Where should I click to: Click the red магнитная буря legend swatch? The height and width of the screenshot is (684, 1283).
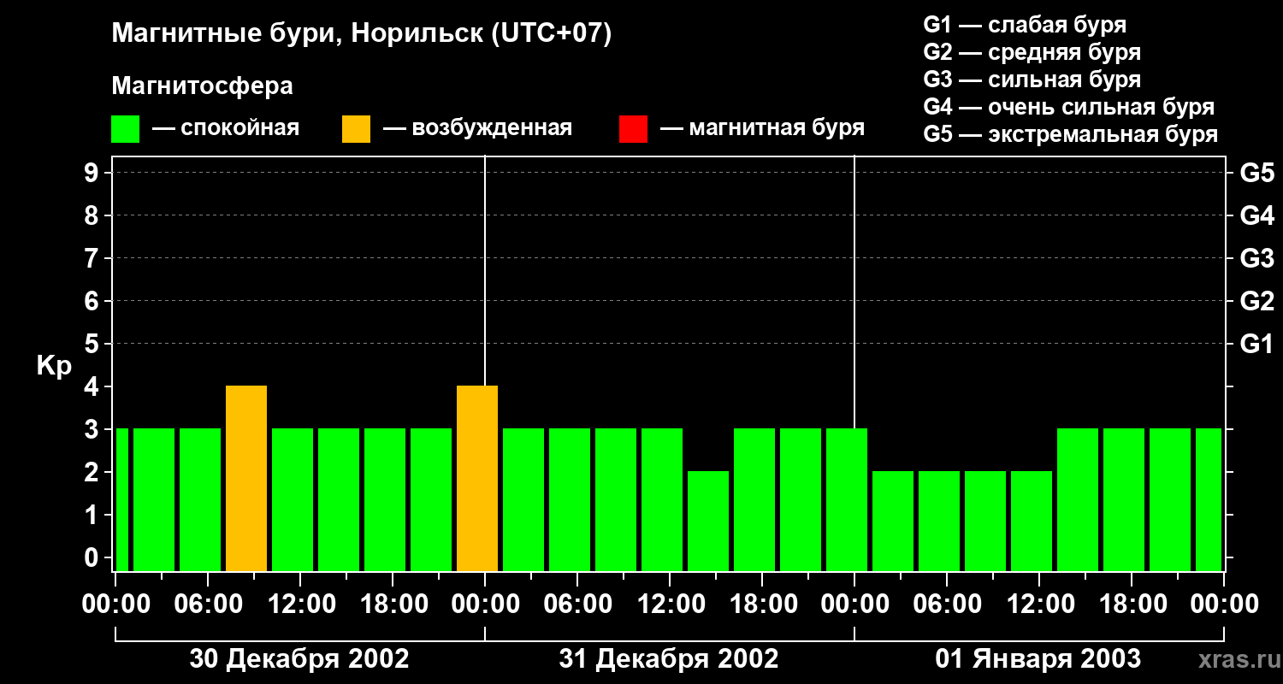[x=633, y=129]
